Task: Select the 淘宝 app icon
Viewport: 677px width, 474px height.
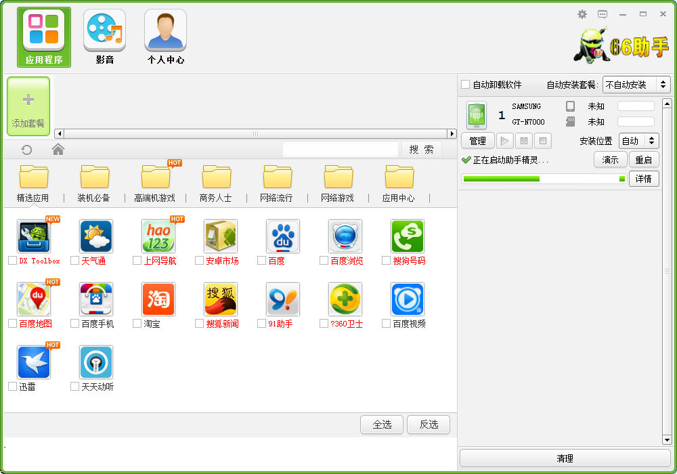Action: [x=158, y=299]
